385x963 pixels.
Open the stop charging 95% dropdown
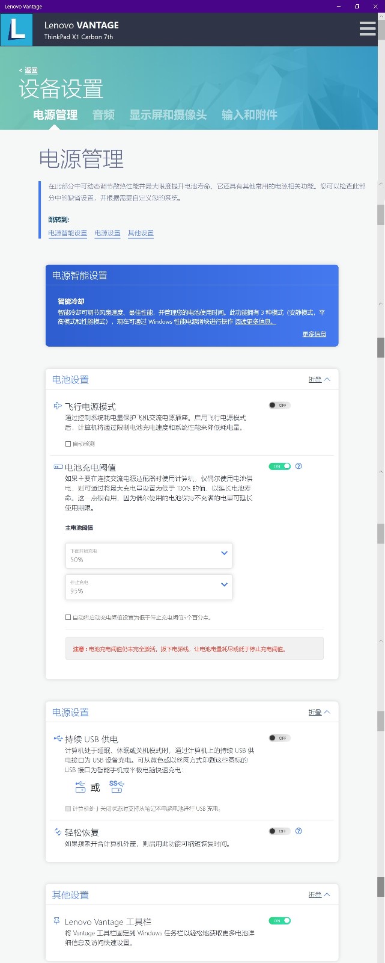[x=149, y=587]
